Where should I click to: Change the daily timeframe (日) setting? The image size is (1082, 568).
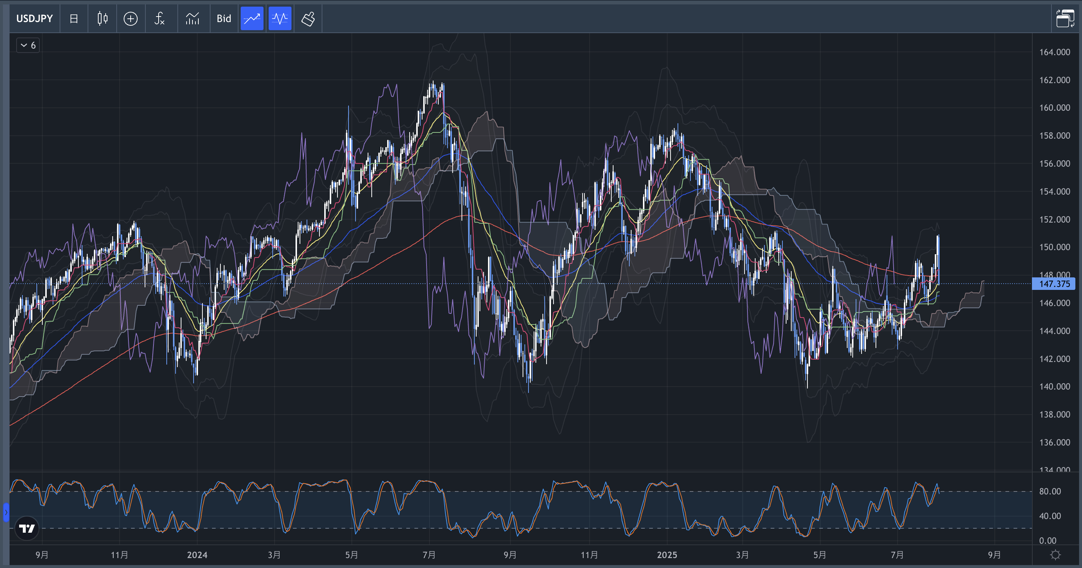74,18
